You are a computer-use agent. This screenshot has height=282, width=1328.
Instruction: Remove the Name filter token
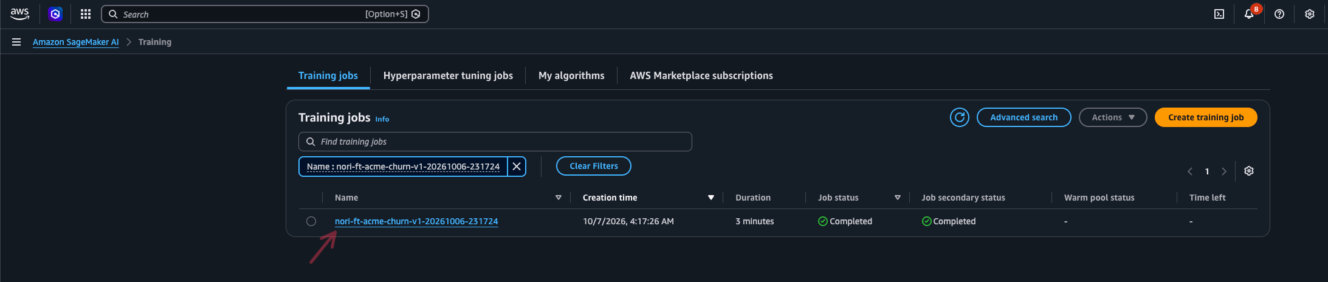click(517, 167)
